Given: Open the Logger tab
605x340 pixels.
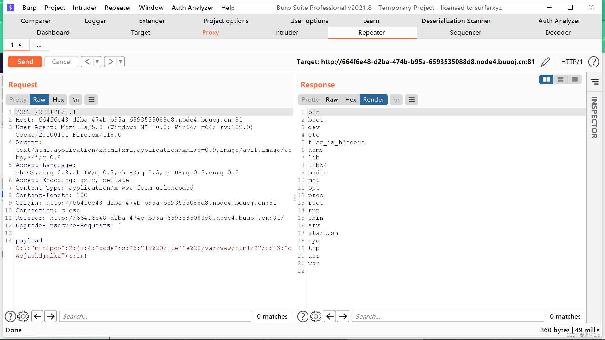Looking at the screenshot, I should click(x=95, y=21).
